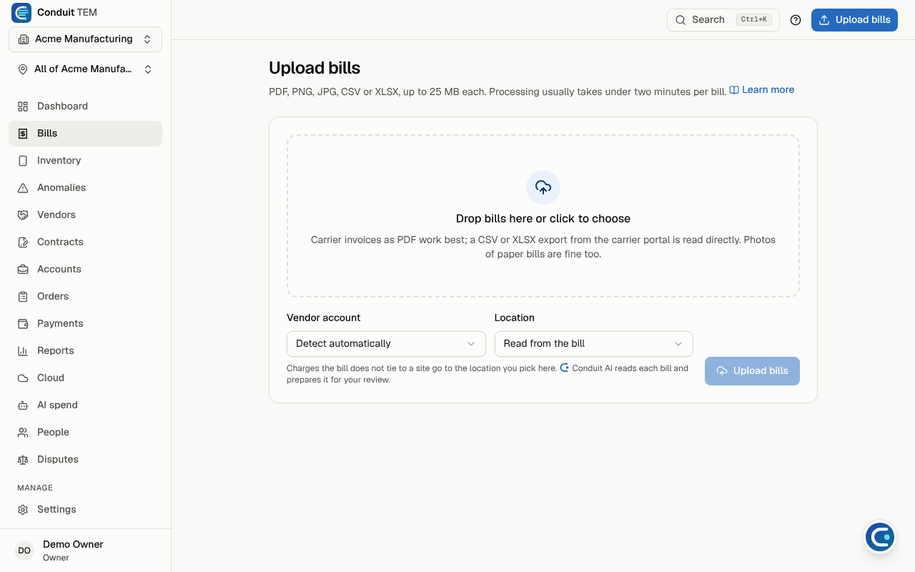915x572 pixels.
Task: Select Inventory in the sidebar
Action: pos(85,160)
